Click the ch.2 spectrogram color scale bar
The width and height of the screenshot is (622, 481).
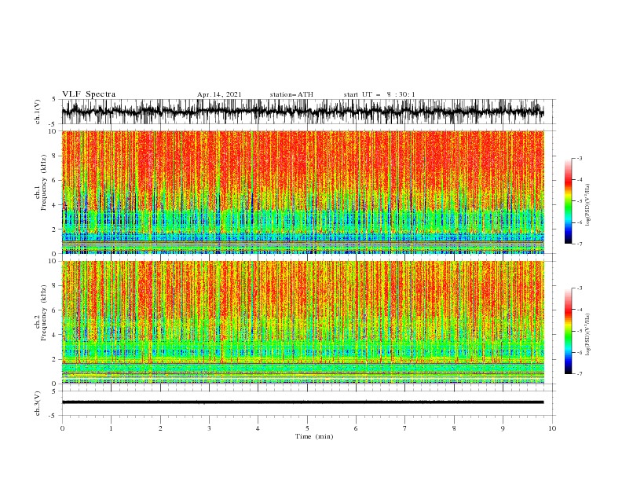coord(568,331)
